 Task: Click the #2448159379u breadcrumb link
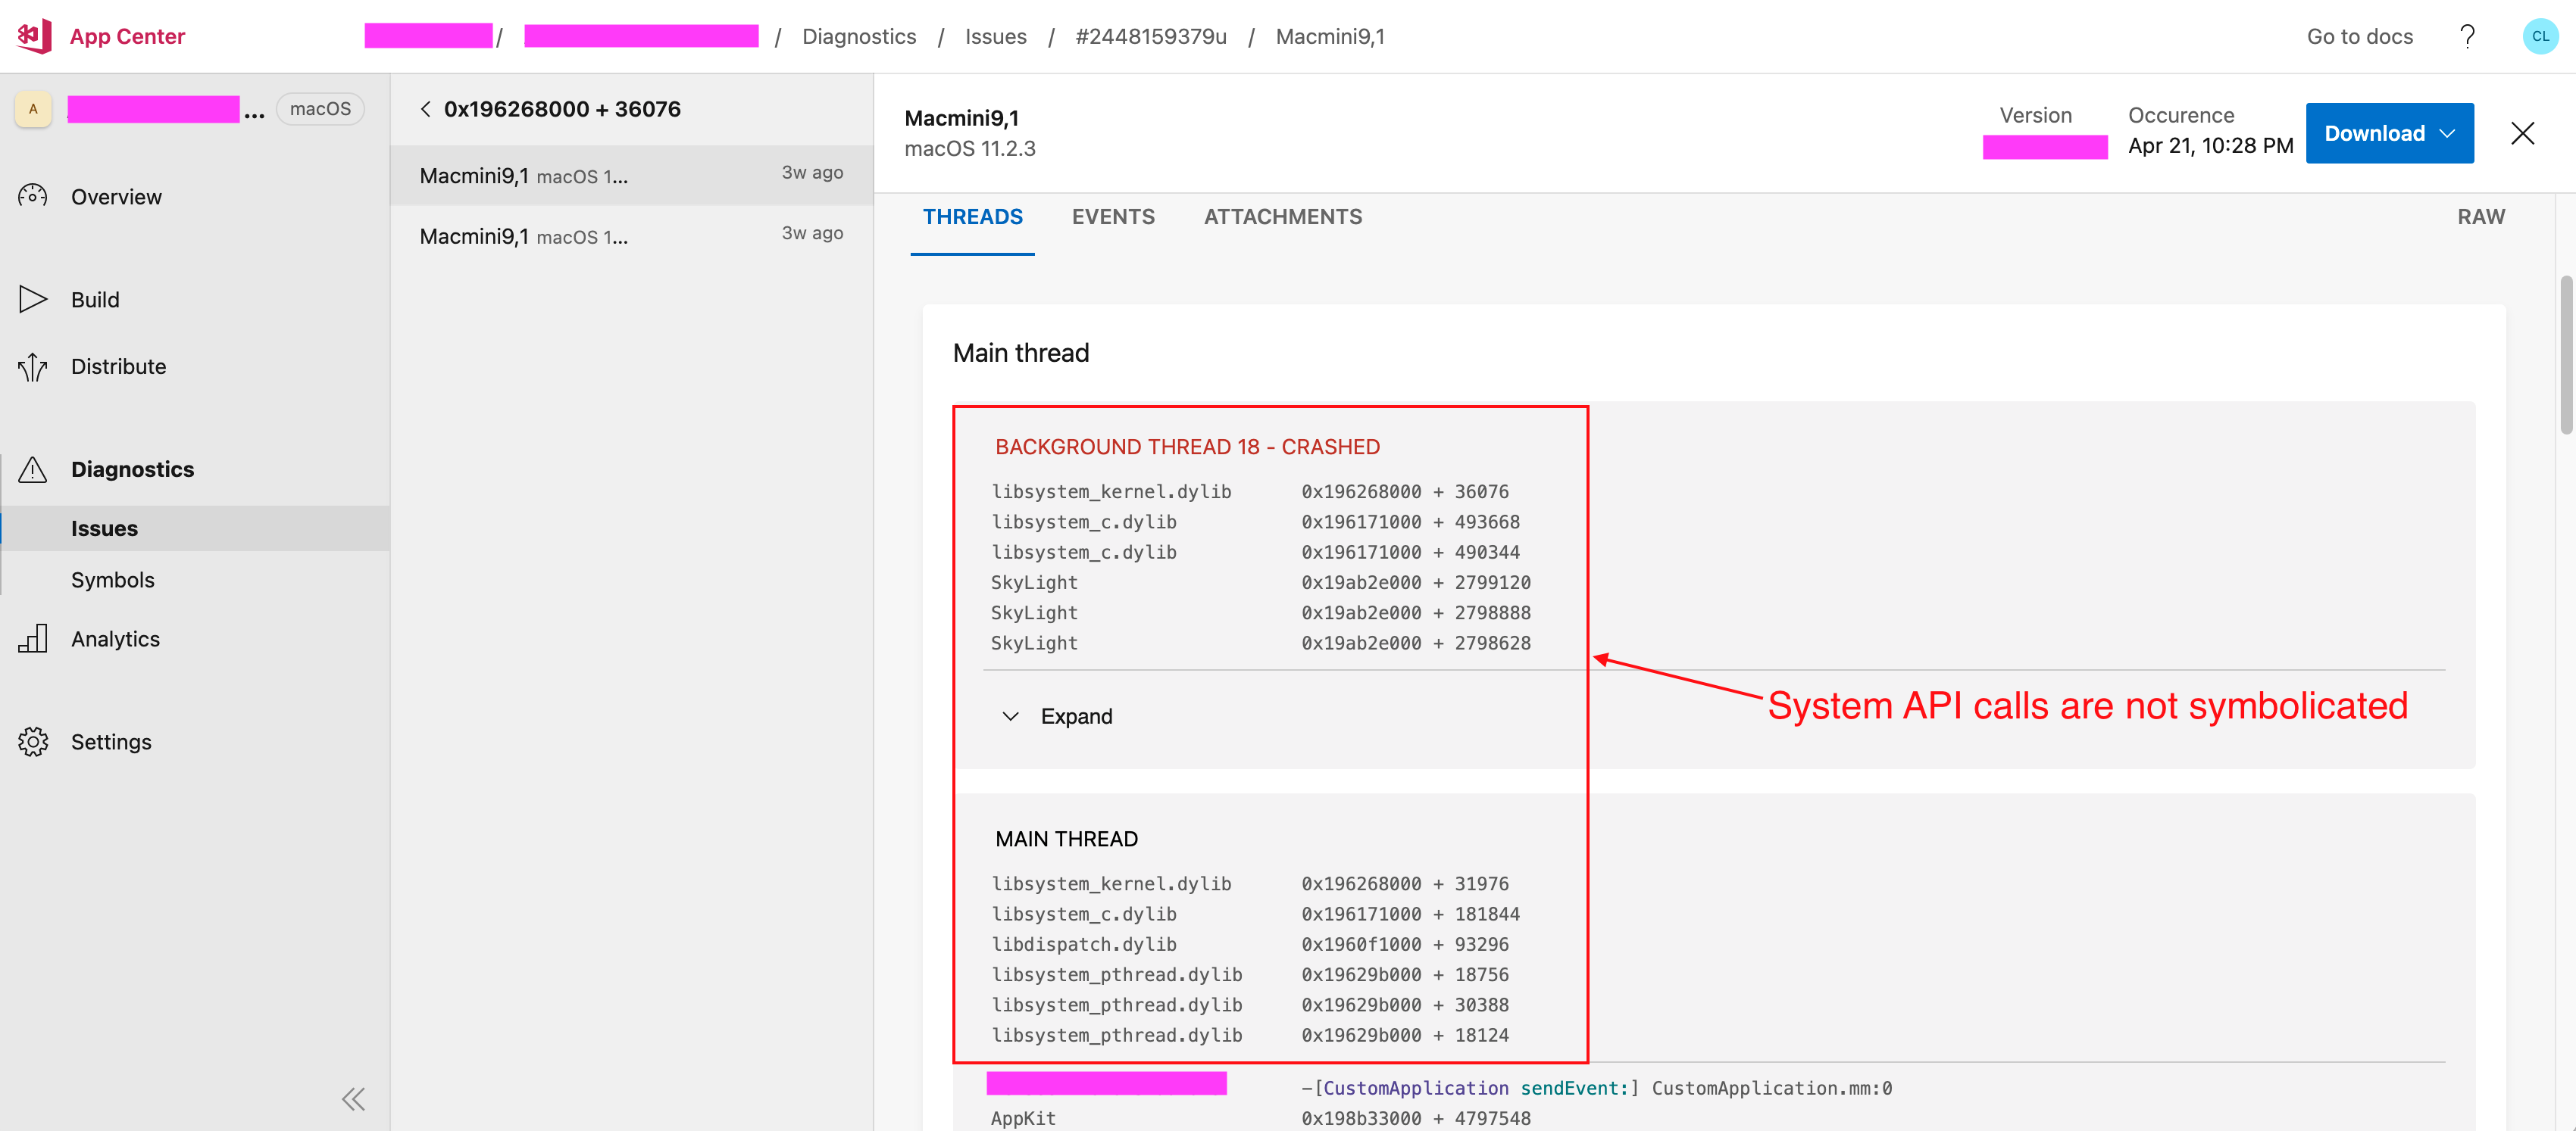point(1150,37)
